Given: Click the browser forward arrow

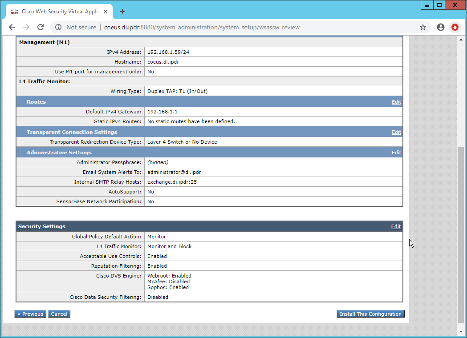Looking at the screenshot, I should click(x=26, y=28).
